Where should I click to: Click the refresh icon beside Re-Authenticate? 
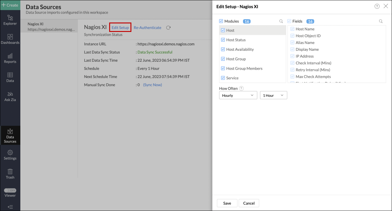pyautogui.click(x=168, y=27)
